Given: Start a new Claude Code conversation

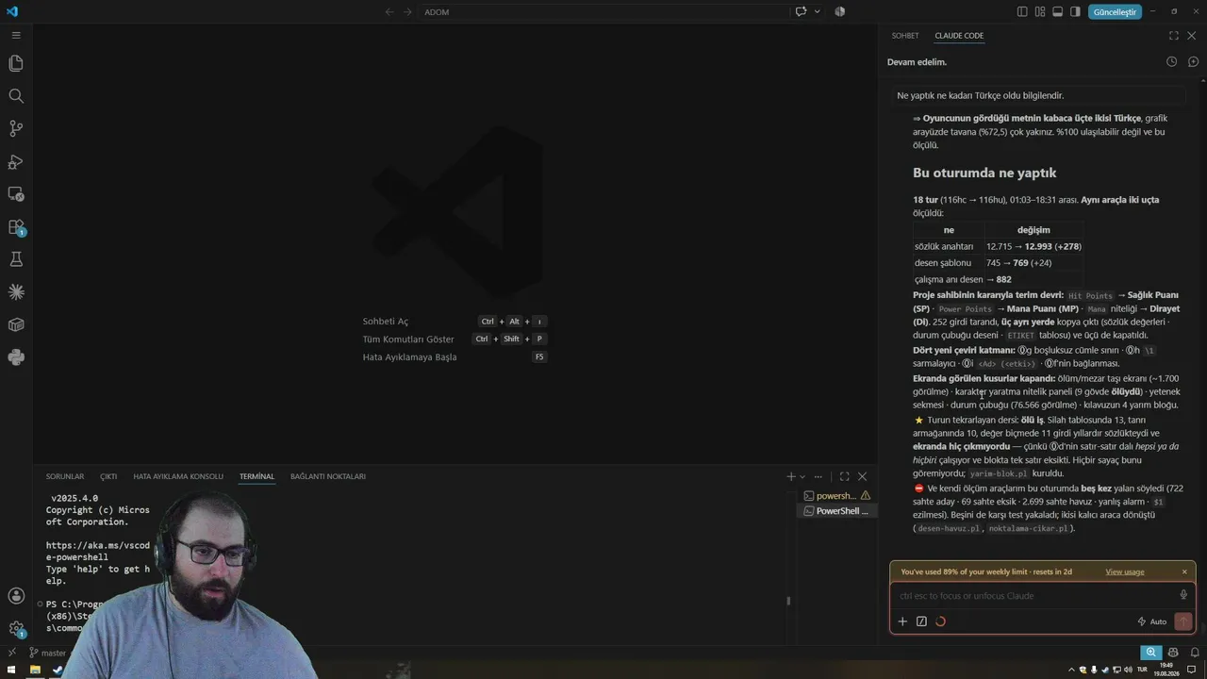Looking at the screenshot, I should (x=1193, y=61).
